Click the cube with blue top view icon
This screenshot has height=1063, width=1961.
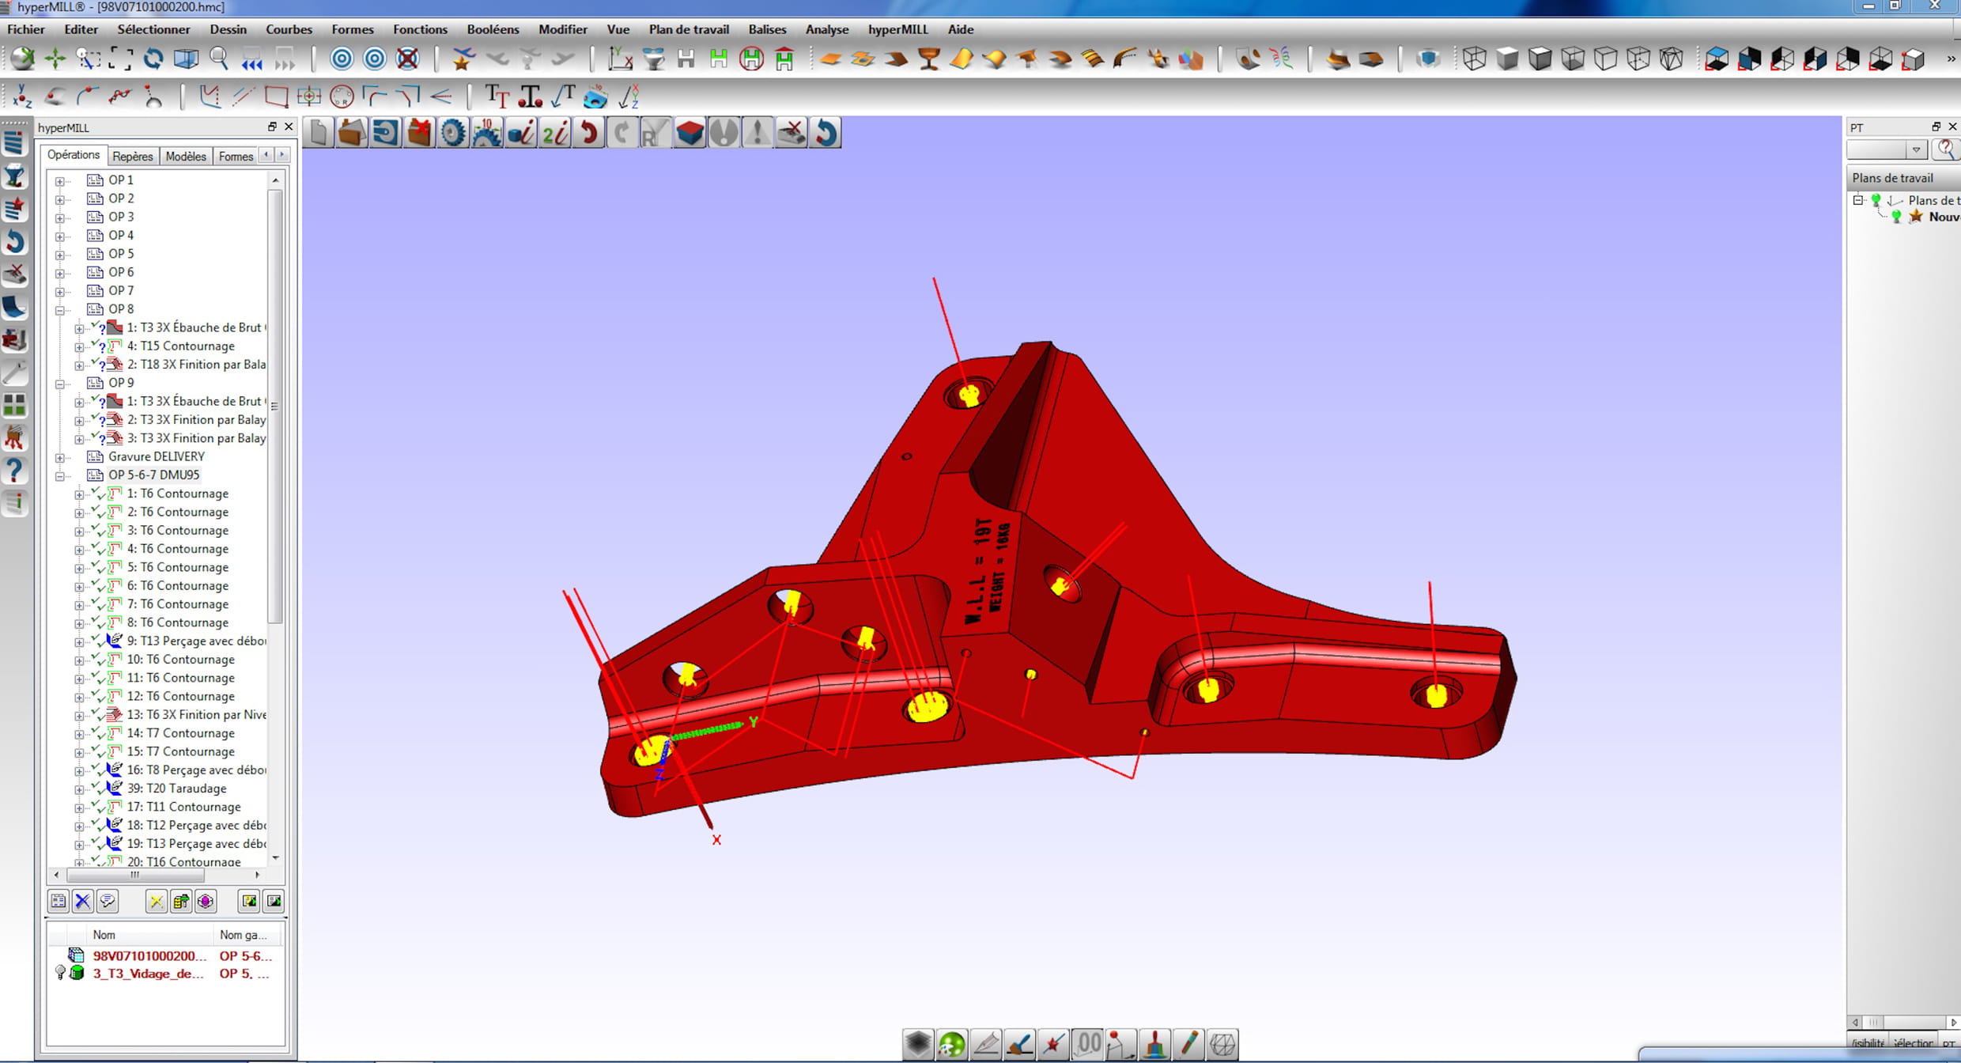point(1717,59)
